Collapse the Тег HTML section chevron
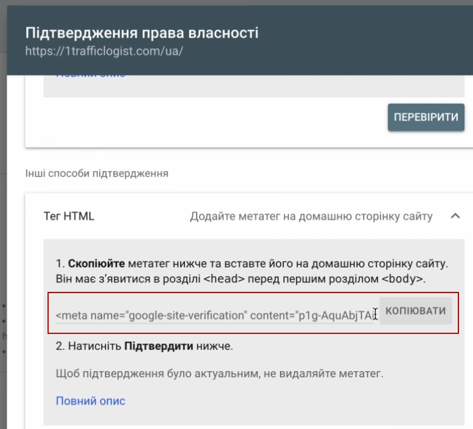The image size is (473, 429). [x=455, y=216]
